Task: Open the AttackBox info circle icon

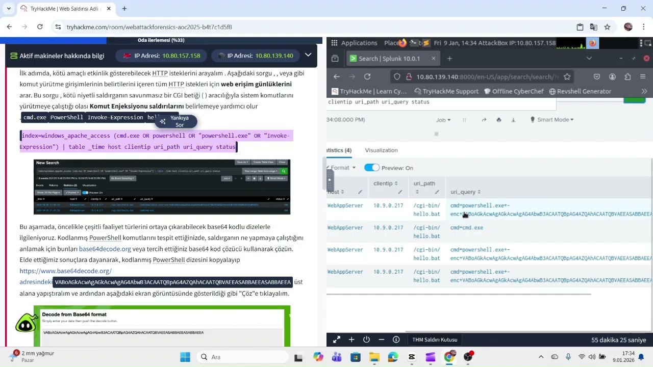Action: tap(396, 339)
